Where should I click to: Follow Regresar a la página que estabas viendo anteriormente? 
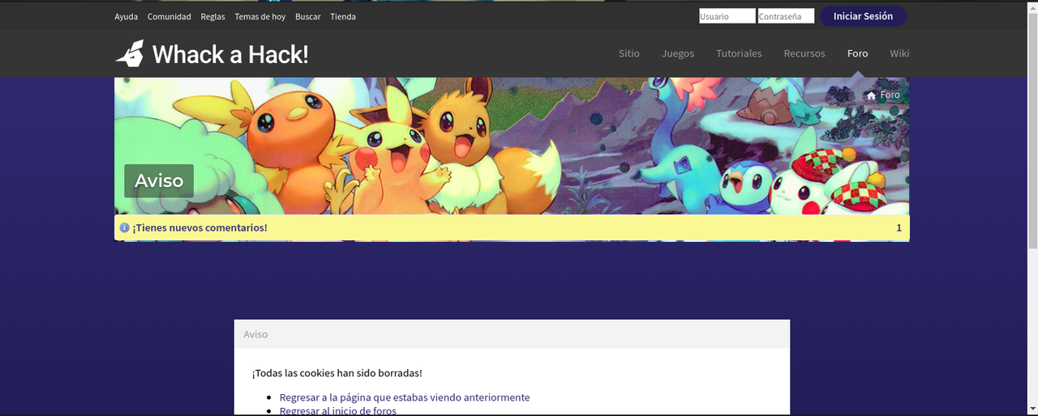(405, 397)
